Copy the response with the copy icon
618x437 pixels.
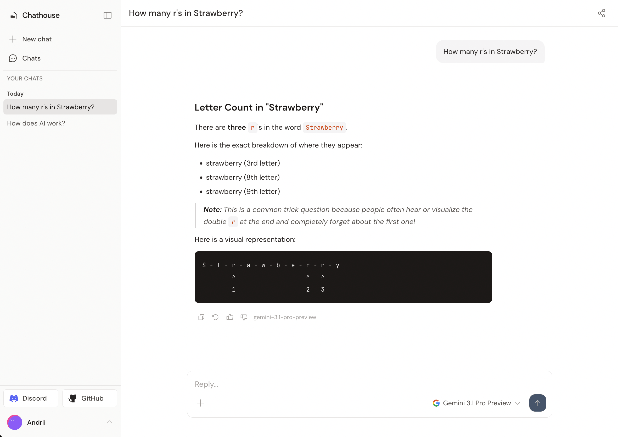pyautogui.click(x=201, y=317)
